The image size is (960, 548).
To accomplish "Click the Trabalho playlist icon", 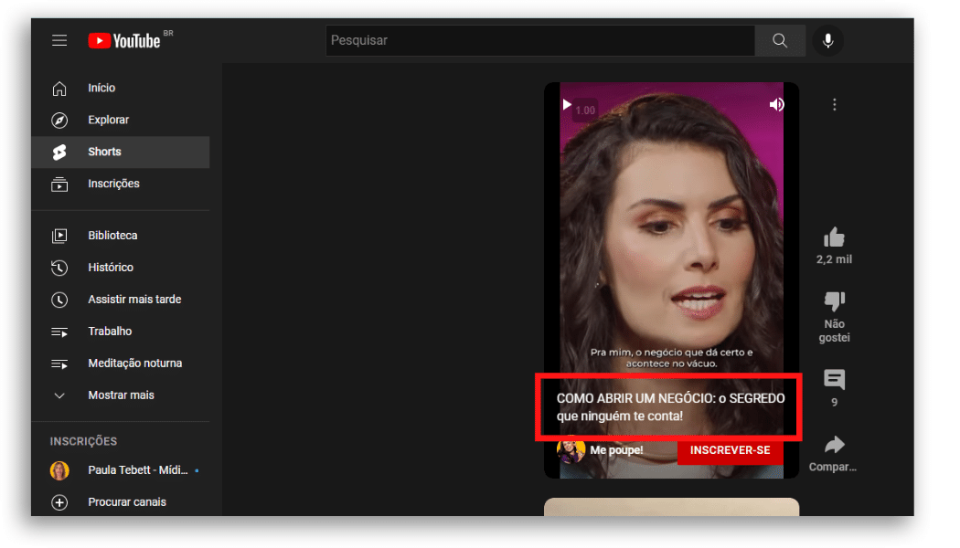I will click(59, 332).
